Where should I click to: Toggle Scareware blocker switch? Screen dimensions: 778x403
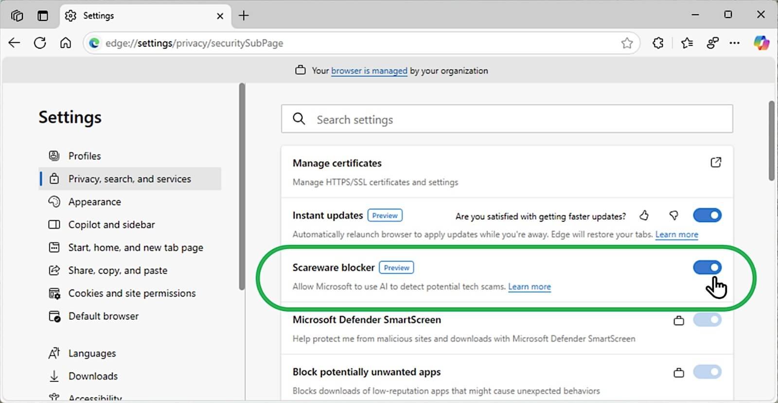707,267
